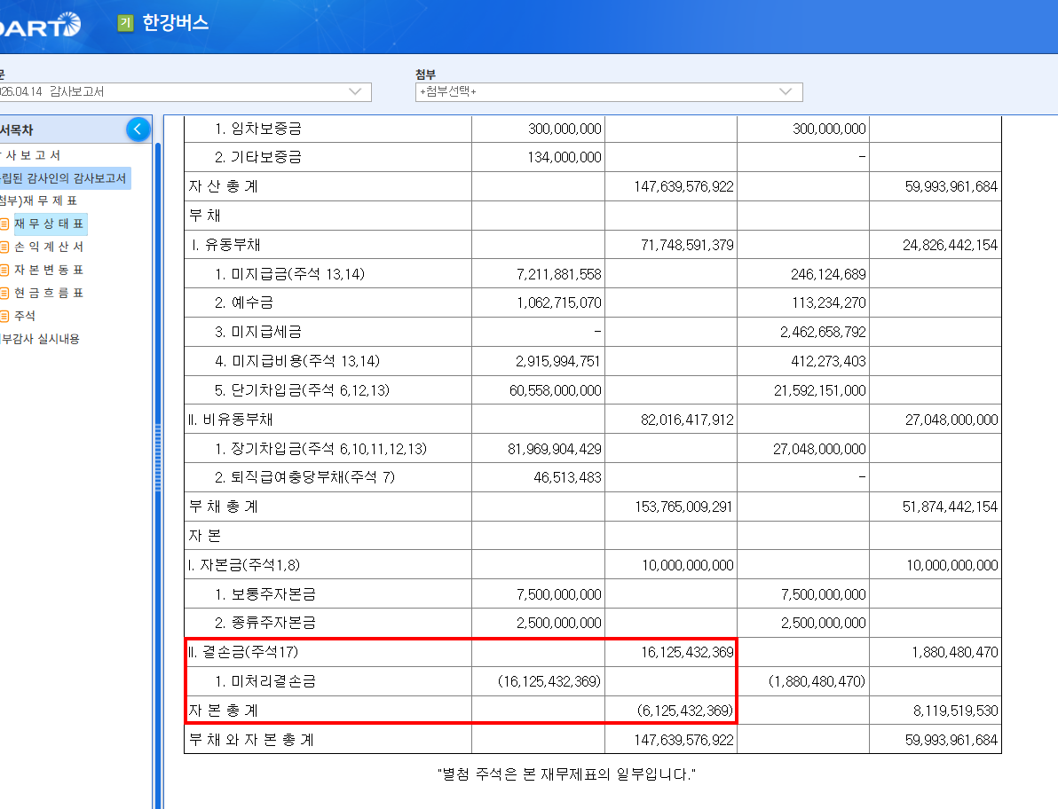Click 미지급금(주석 13,14) row label

pos(289,274)
